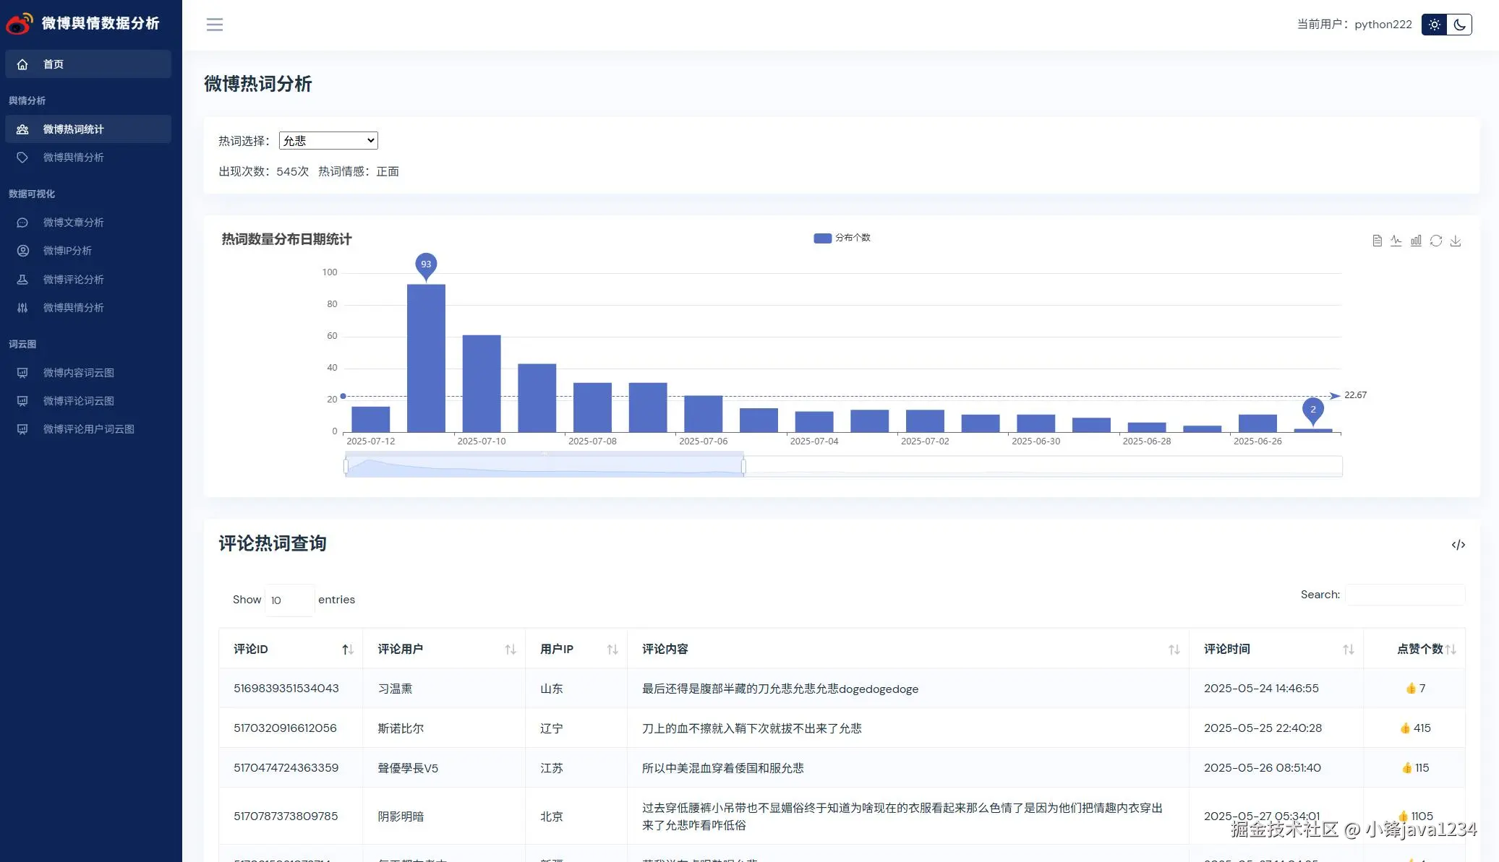
Task: Restore chart with refresh icon
Action: point(1436,241)
